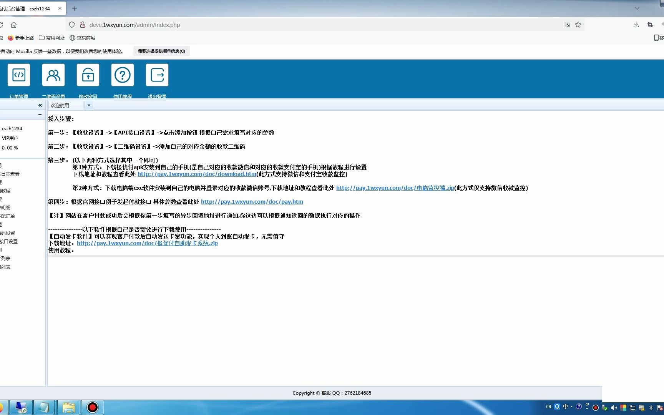Click the volume speaker tray icon
The image size is (664, 415).
(614, 408)
